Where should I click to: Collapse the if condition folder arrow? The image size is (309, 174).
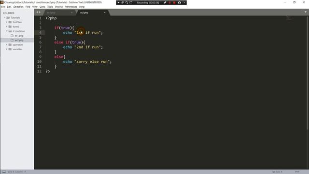[7, 31]
